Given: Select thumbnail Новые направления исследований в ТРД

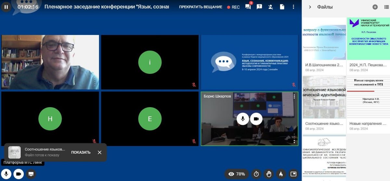Looking at the screenshot, I should coord(369,97).
